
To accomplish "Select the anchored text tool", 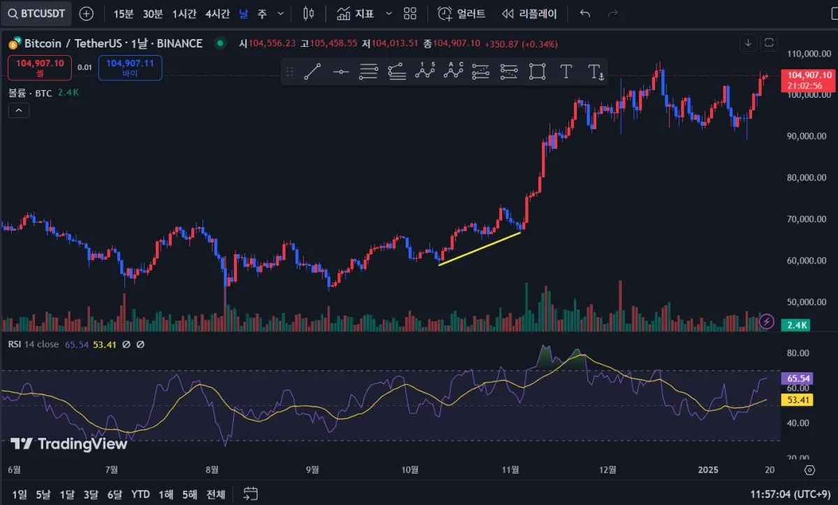I will [594, 71].
